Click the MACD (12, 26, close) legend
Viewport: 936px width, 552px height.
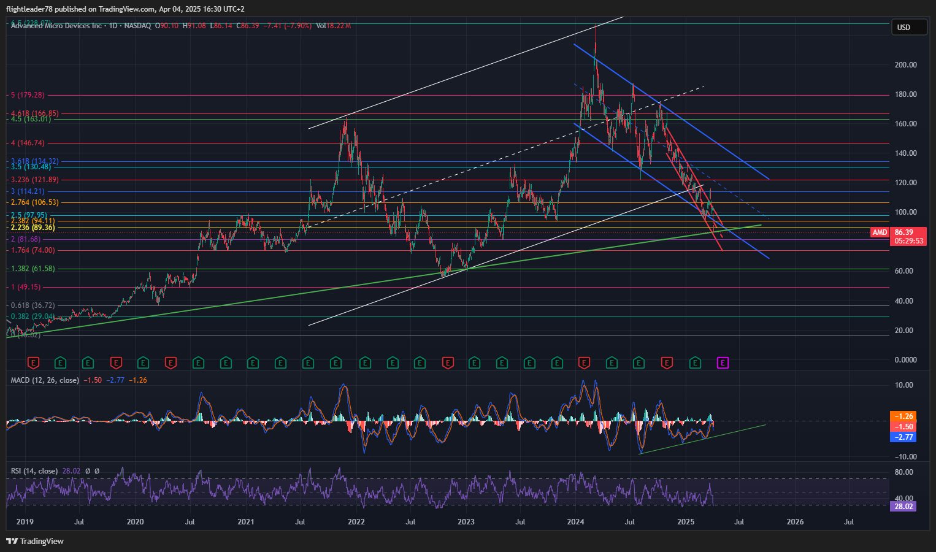point(45,380)
